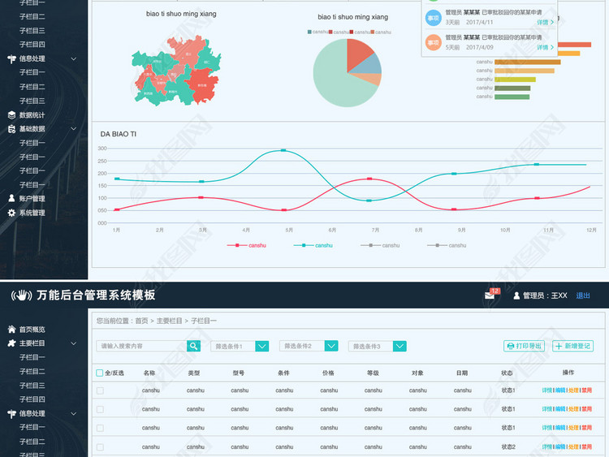
Task: Click the 账户管理 person icon
Action: pos(11,198)
